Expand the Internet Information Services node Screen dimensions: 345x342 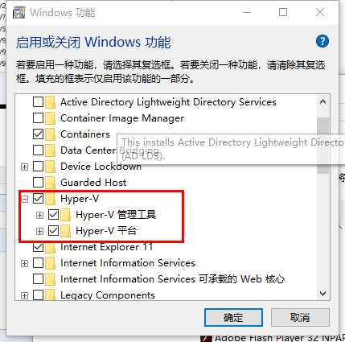coord(24,263)
